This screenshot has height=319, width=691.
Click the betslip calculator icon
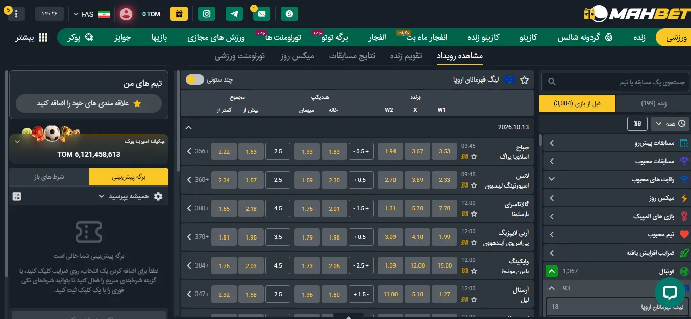coord(17,196)
